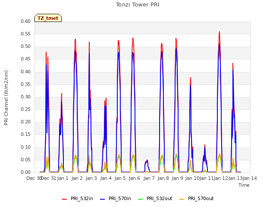The height and width of the screenshot is (207, 276).
Task: Click the Jan 4 x-axis date label
Action: tap(106, 178)
